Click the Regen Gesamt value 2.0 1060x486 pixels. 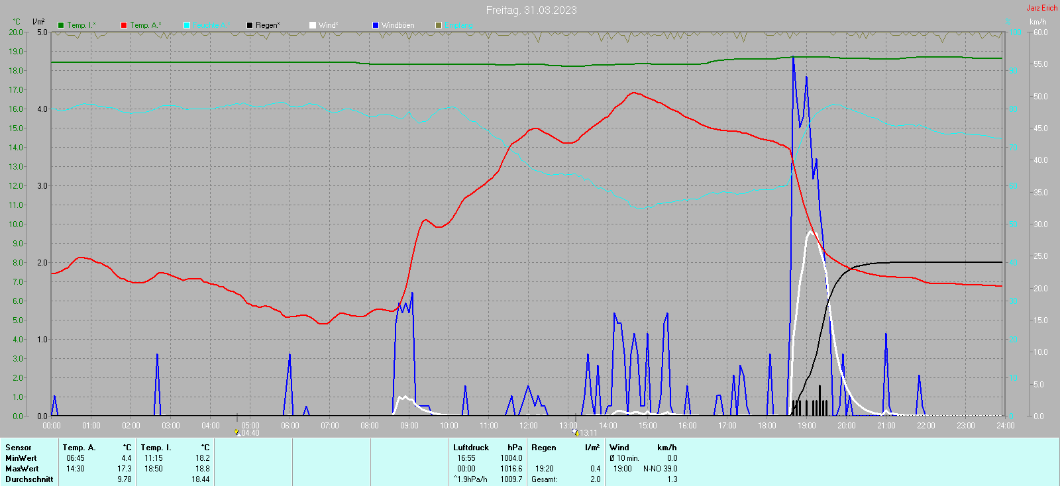(595, 479)
